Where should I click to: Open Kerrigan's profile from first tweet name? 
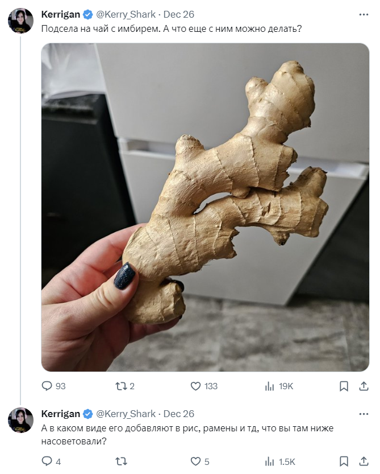(x=60, y=14)
